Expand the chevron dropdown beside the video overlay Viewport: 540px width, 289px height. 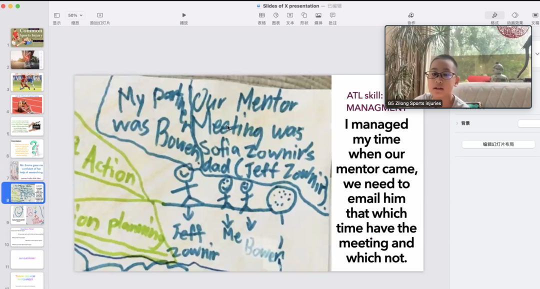[537, 53]
